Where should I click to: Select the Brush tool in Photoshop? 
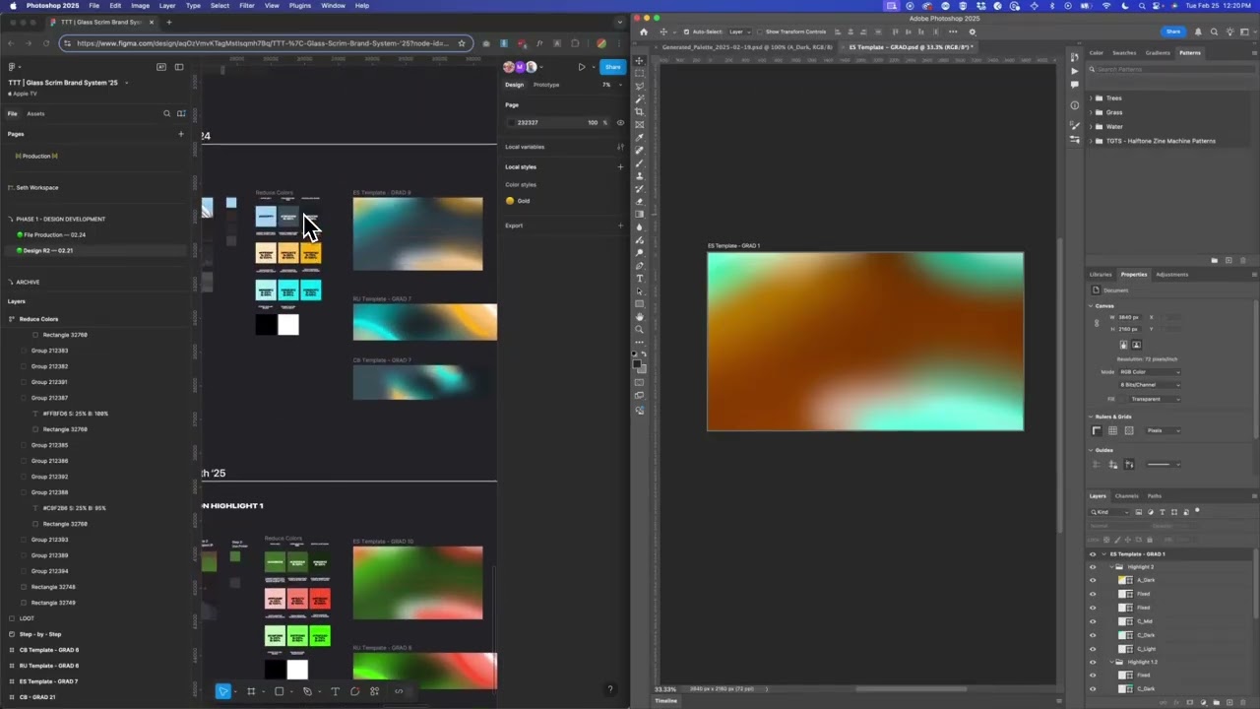pyautogui.click(x=640, y=163)
